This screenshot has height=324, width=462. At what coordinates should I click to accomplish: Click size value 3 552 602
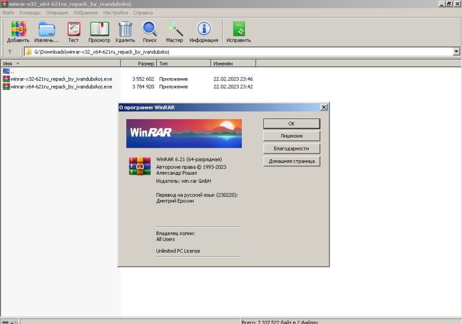143,79
